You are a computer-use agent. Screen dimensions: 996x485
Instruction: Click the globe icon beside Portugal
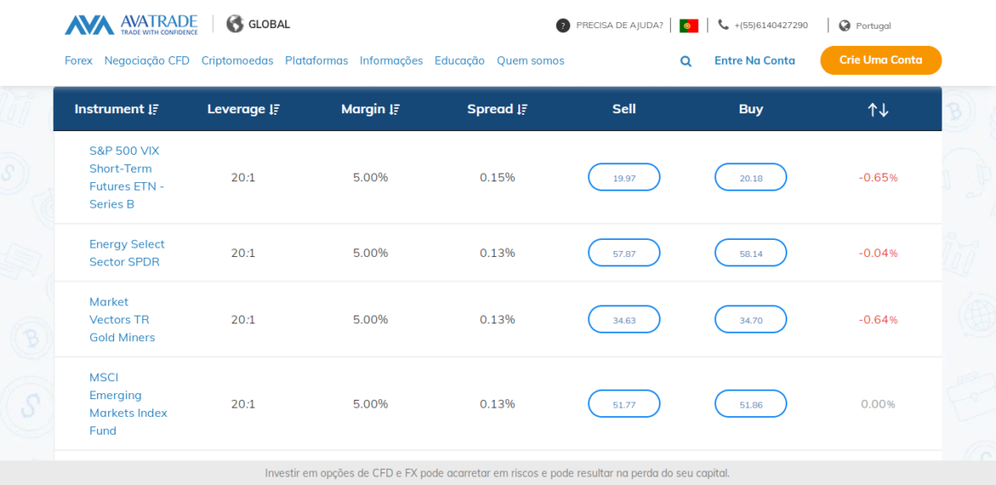tap(844, 26)
